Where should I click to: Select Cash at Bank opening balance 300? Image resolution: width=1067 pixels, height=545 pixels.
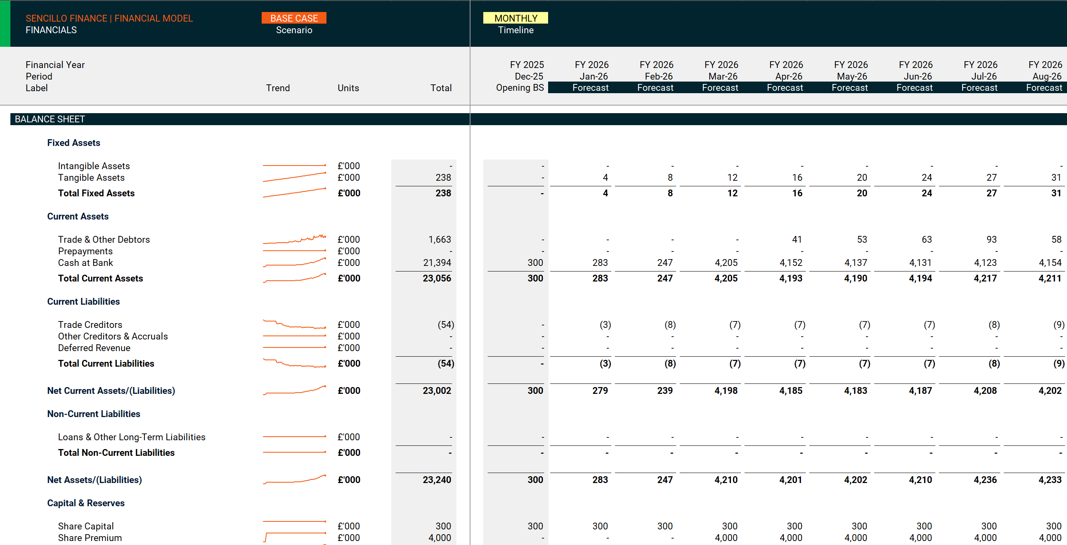tap(535, 263)
